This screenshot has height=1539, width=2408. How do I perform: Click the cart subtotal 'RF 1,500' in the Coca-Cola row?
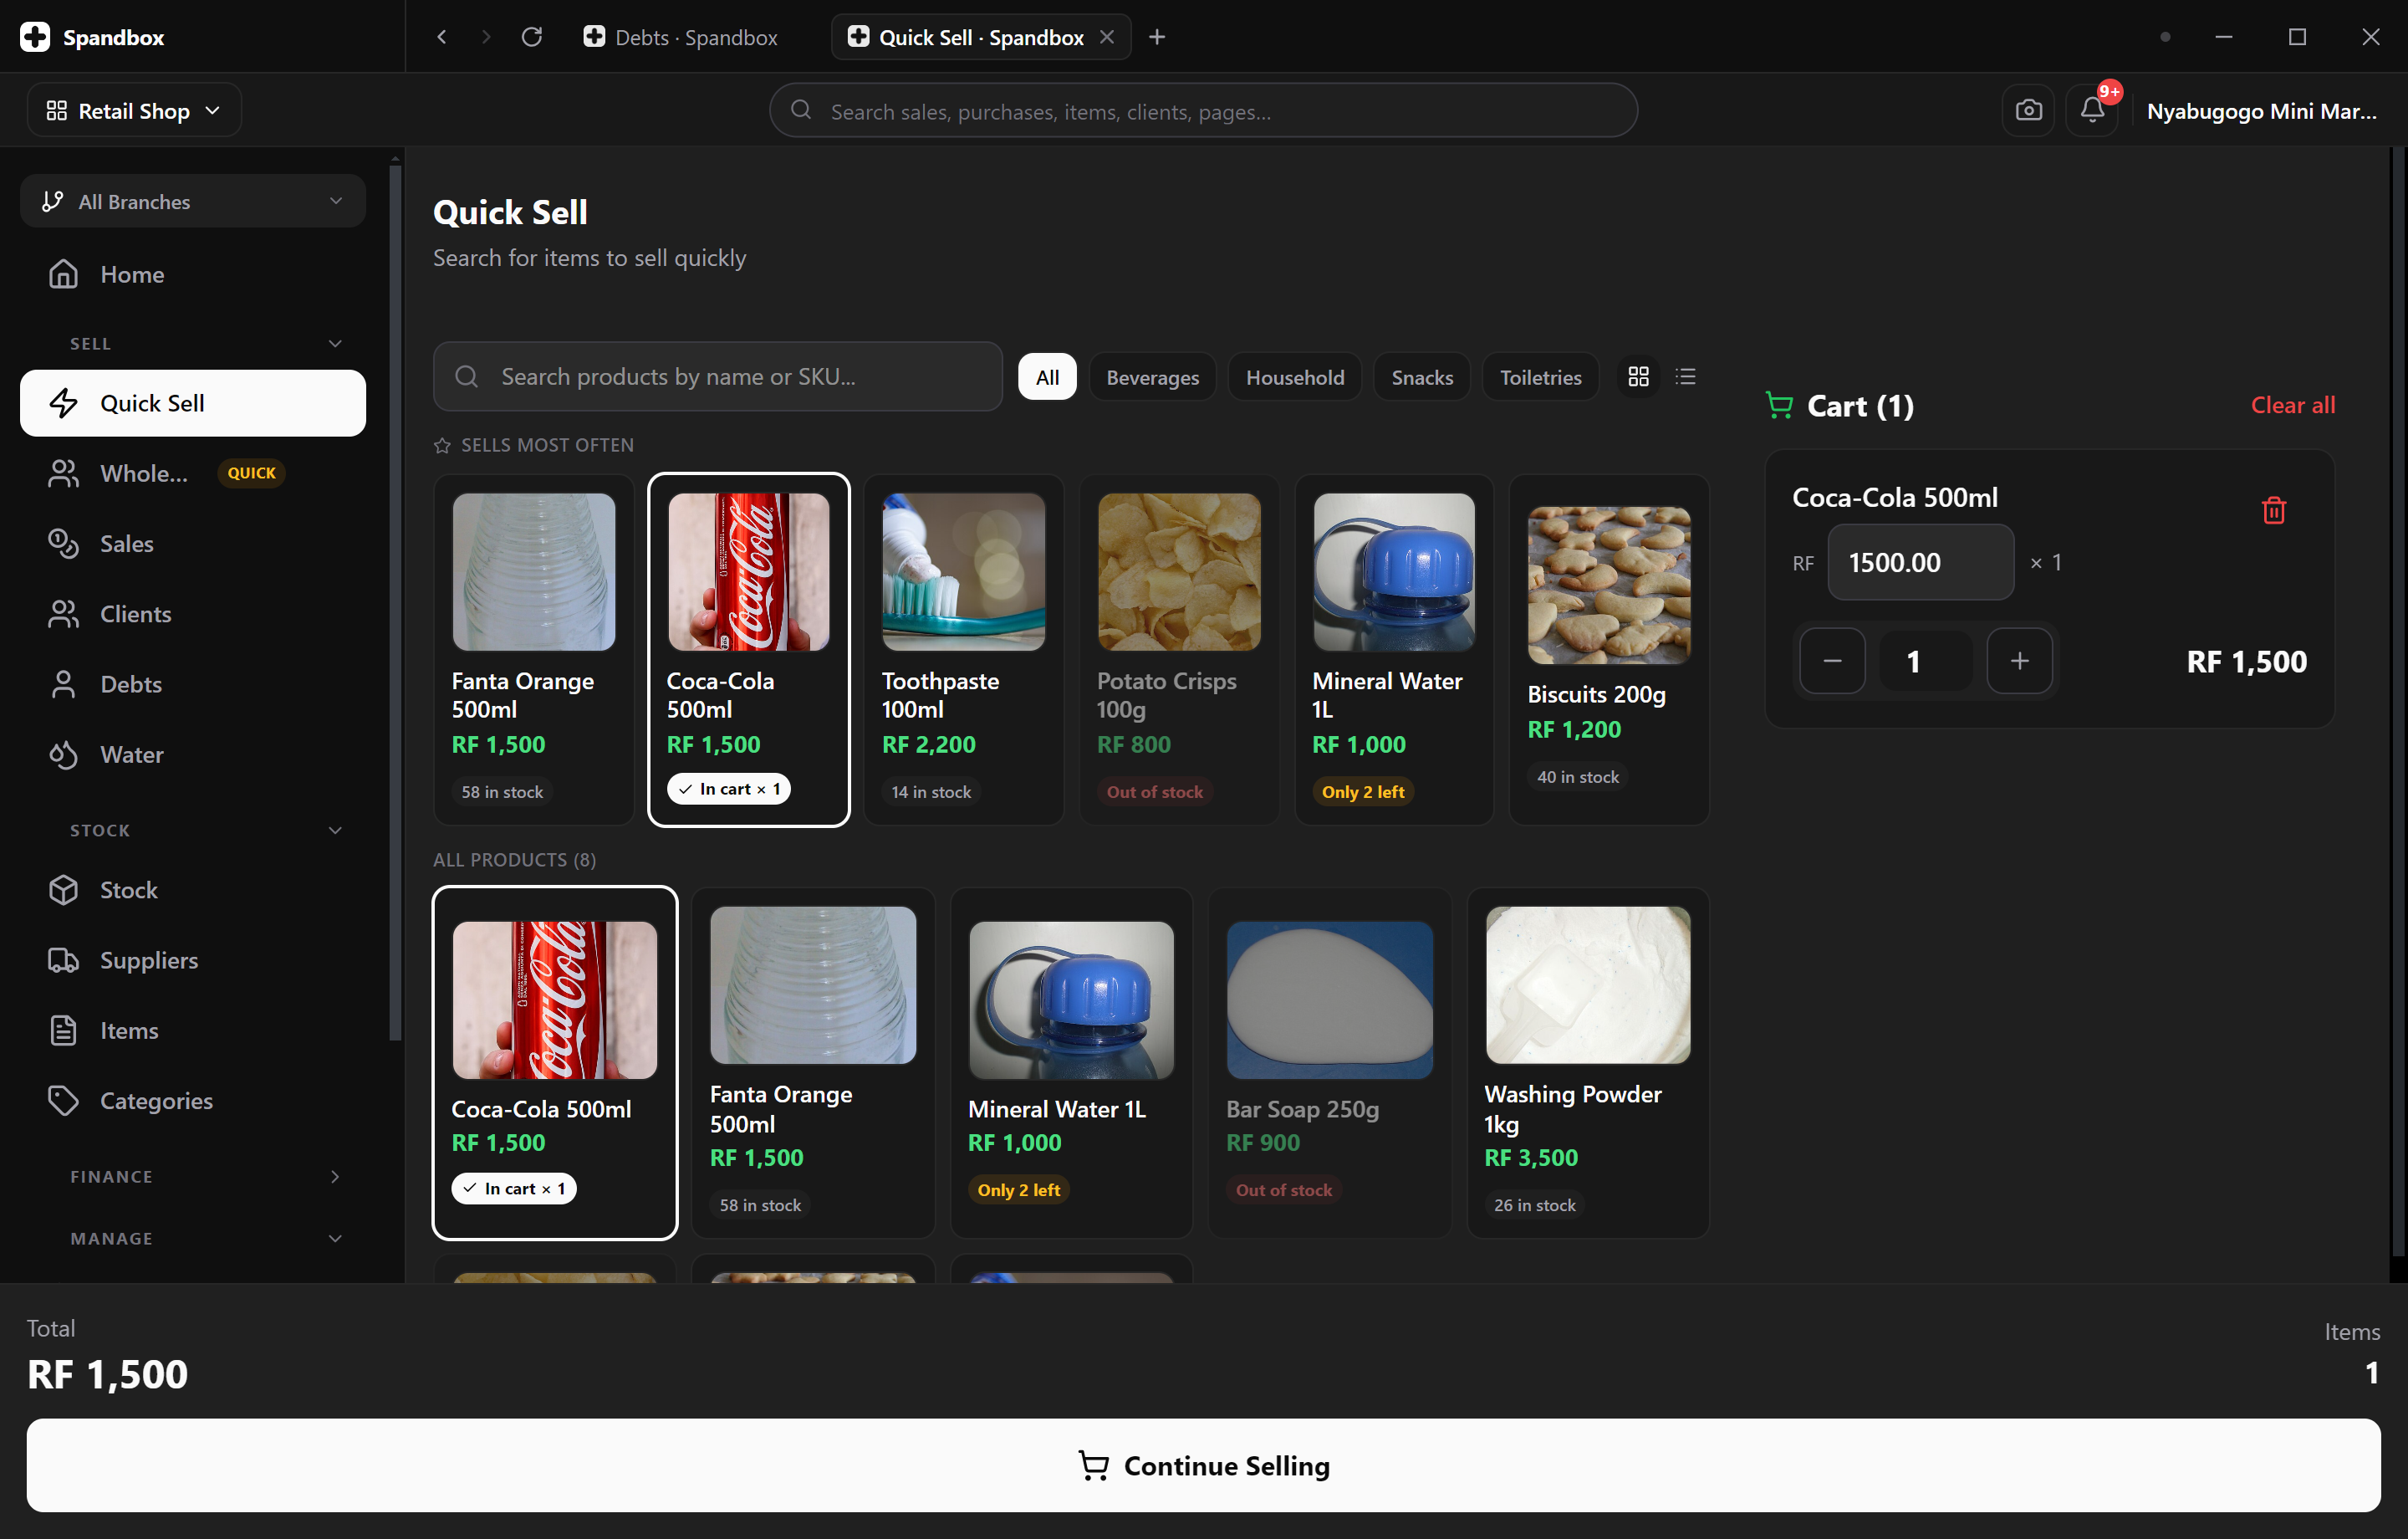tap(2247, 662)
